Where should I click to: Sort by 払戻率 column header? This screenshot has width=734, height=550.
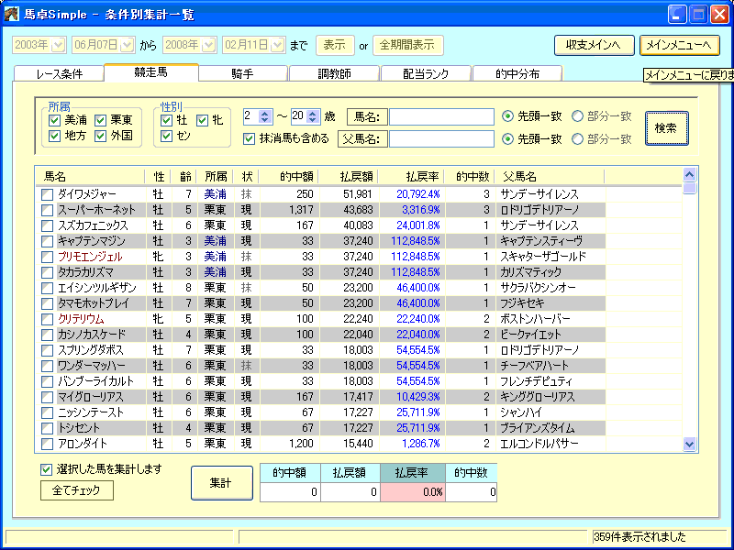tap(412, 176)
